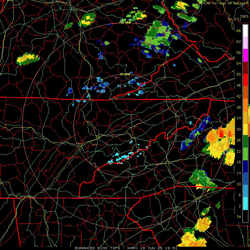Select the 46 legend value

click(x=239, y=86)
